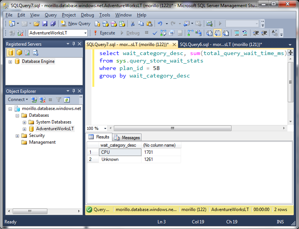
Task: Select Results to File icon
Action: click(x=226, y=33)
